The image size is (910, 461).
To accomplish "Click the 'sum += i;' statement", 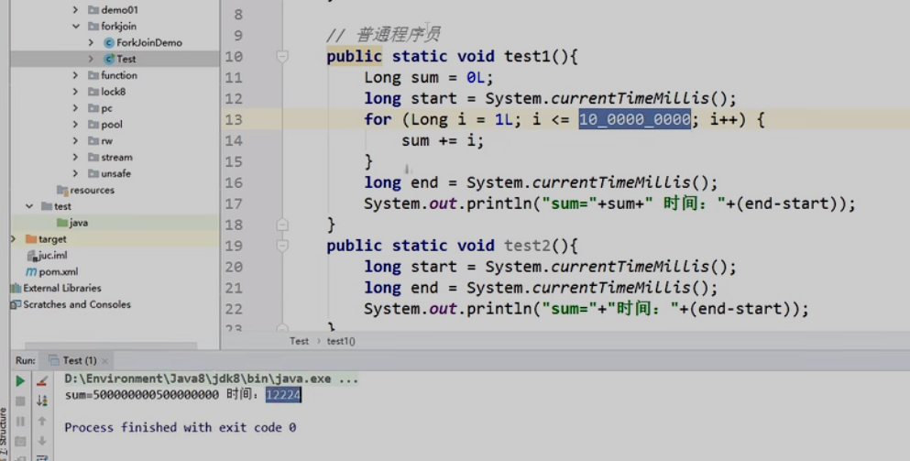I will point(443,140).
